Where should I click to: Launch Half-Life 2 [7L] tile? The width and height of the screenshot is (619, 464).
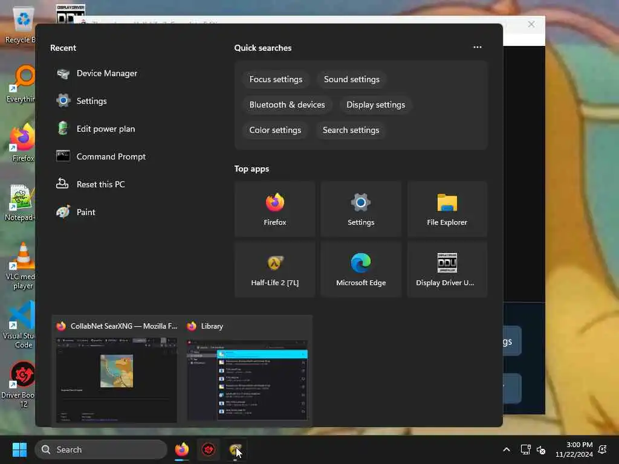tap(275, 269)
